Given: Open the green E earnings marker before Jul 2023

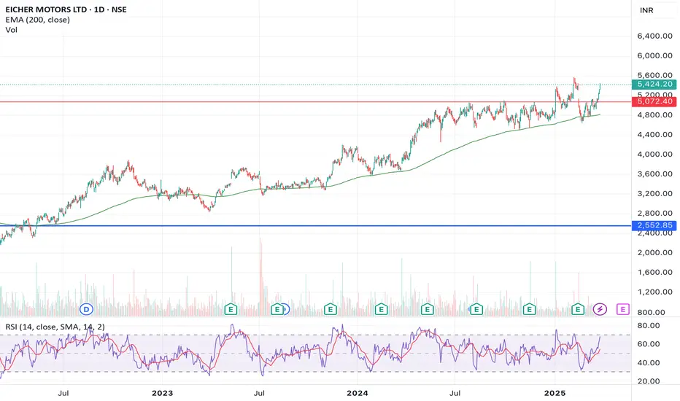Looking at the screenshot, I should [231, 309].
